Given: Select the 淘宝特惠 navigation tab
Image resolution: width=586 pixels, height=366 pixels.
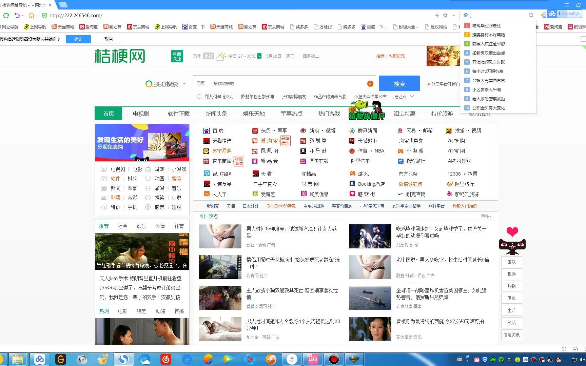Looking at the screenshot, I should (x=405, y=114).
